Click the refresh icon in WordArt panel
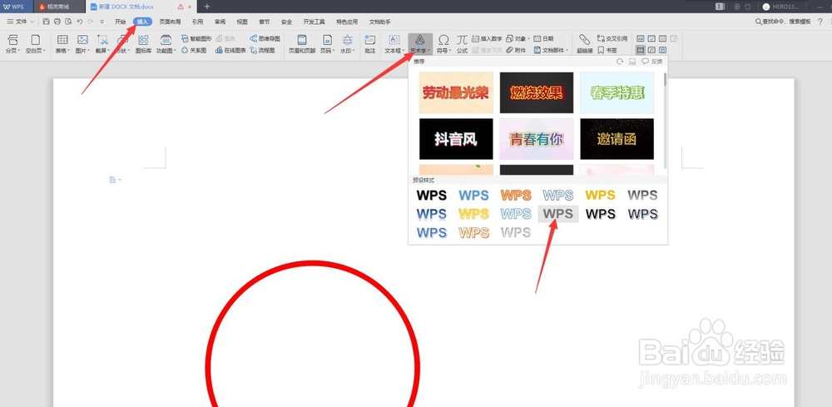Viewport: 832px width, 407px height. (x=620, y=62)
